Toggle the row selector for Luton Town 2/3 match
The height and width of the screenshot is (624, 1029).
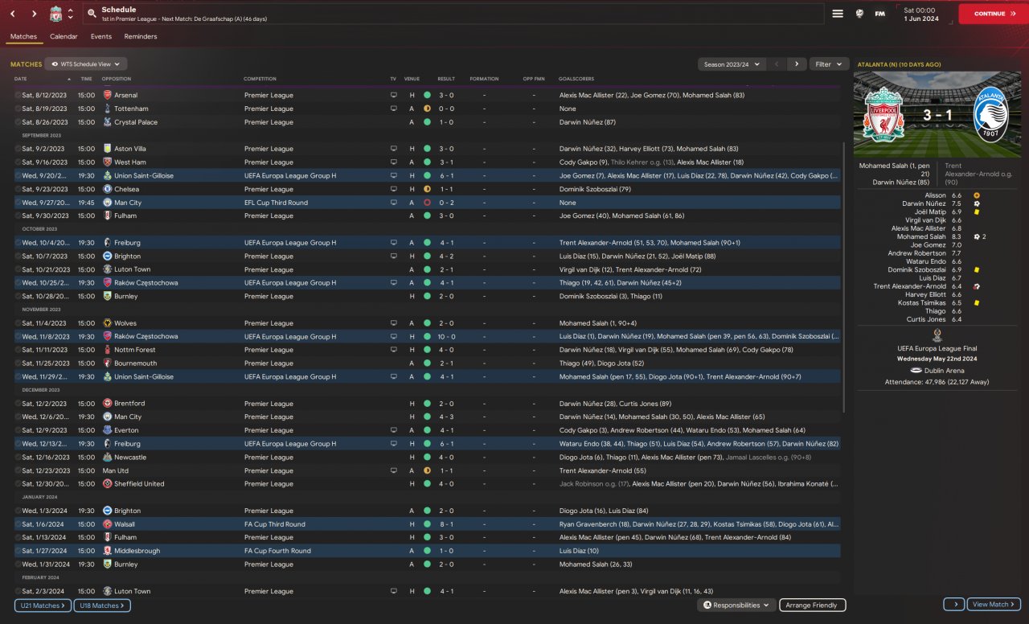tap(18, 591)
